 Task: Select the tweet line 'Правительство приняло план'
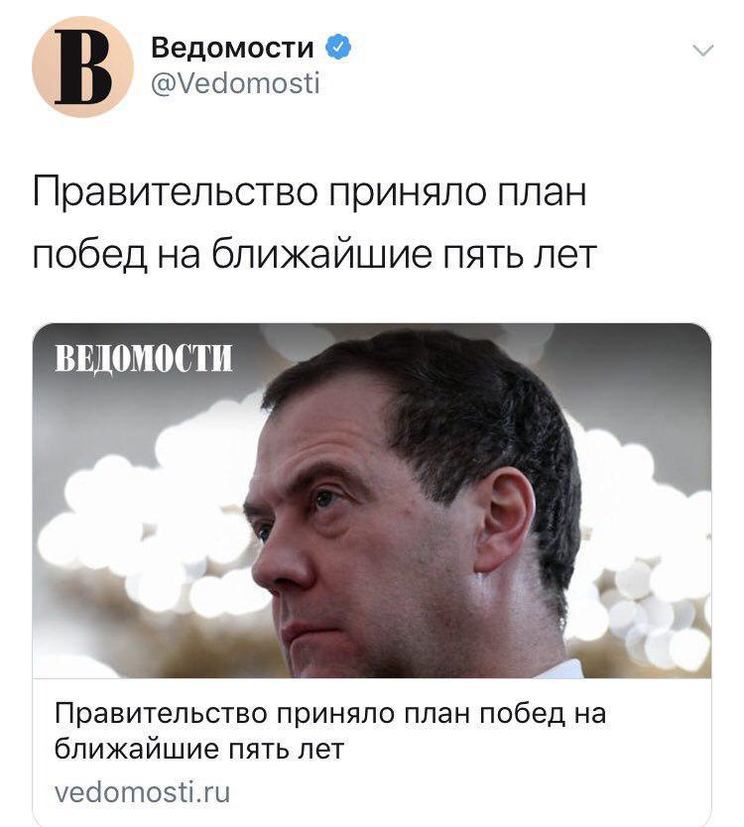(310, 192)
